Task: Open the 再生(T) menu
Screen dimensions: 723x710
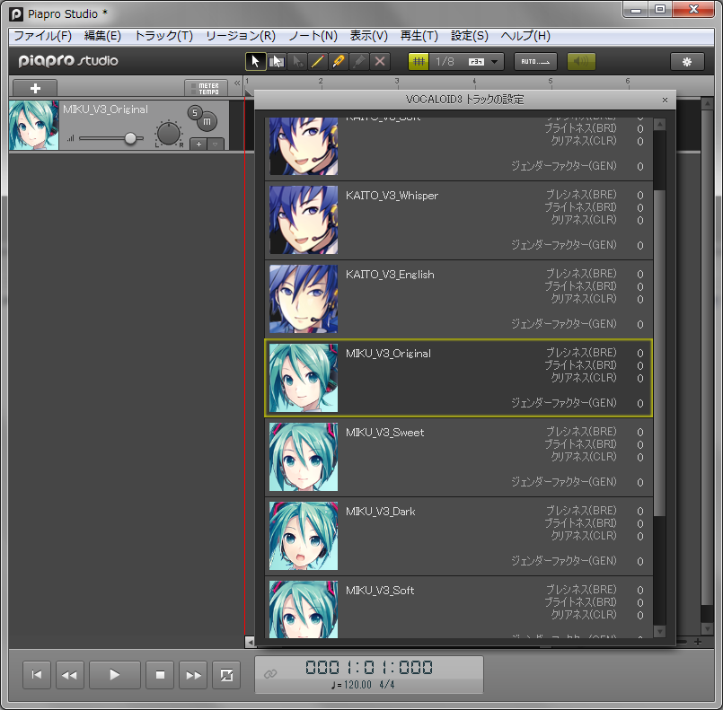Action: click(419, 36)
